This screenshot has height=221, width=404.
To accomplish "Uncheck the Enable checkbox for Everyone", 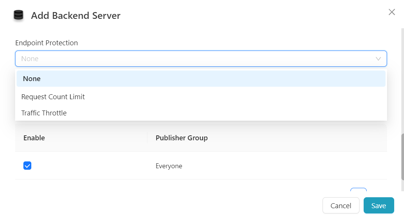I will [27, 166].
